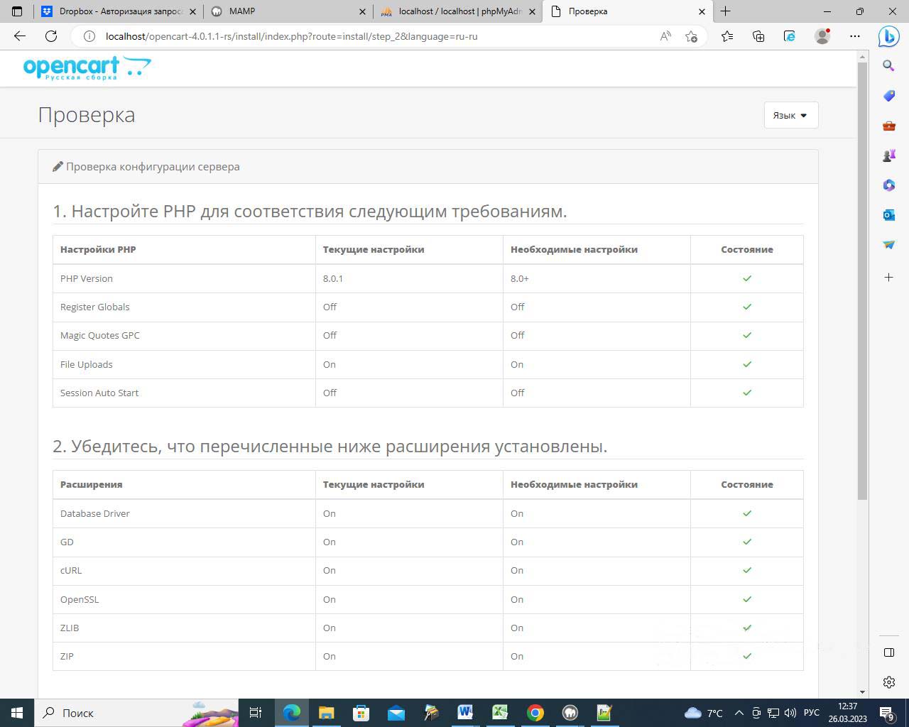The width and height of the screenshot is (909, 727).
Task: Open the Edge settings and more menu
Action: (855, 36)
